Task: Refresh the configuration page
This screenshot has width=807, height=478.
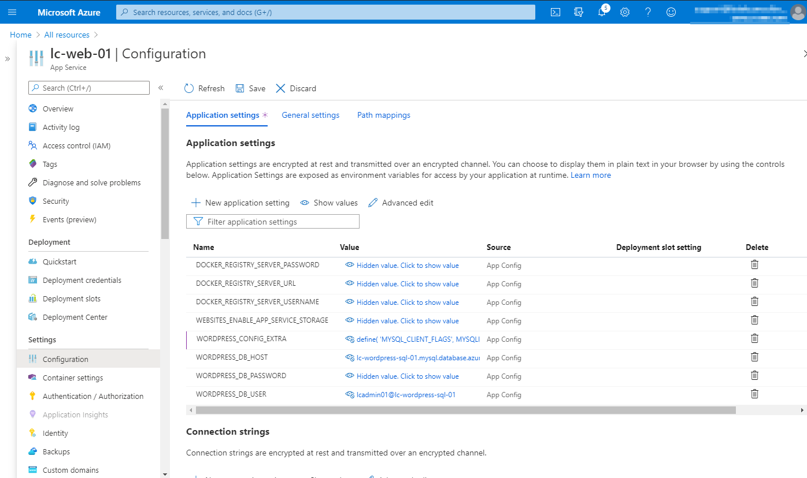Action: click(204, 88)
